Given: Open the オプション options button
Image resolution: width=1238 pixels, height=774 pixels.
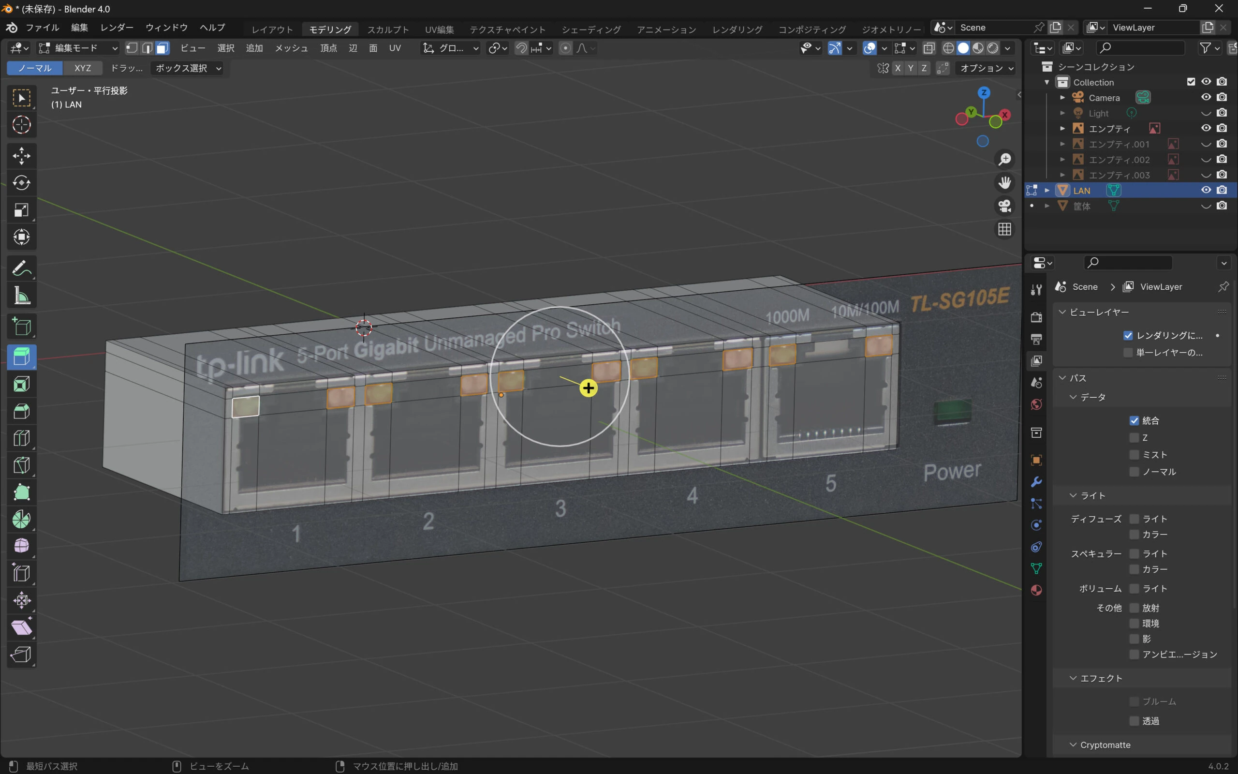Looking at the screenshot, I should point(986,68).
